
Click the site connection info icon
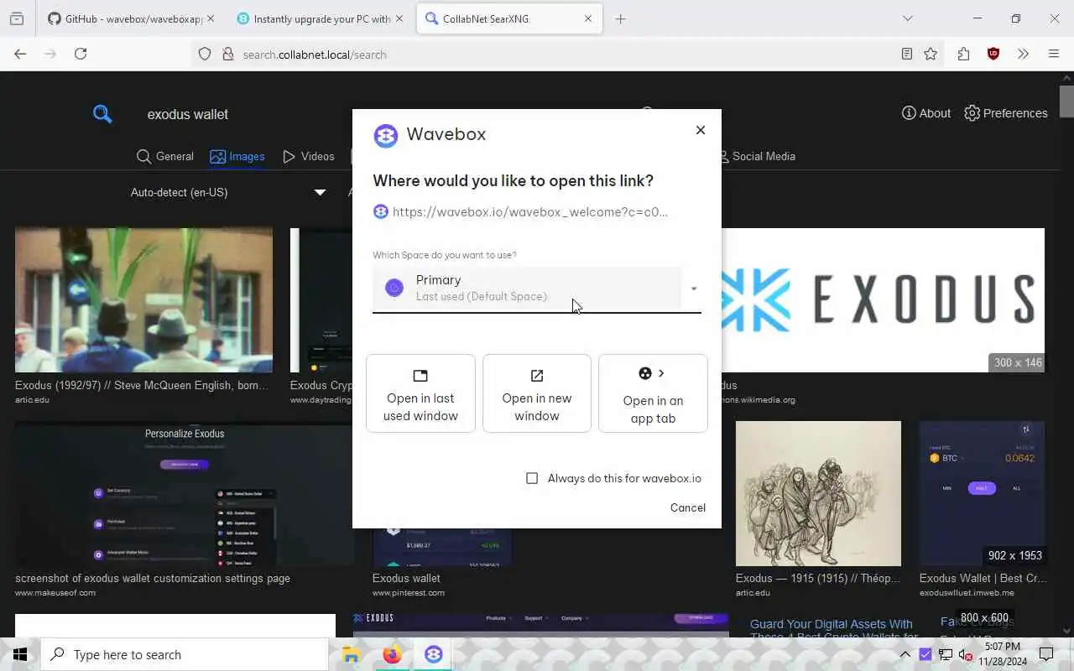click(227, 55)
